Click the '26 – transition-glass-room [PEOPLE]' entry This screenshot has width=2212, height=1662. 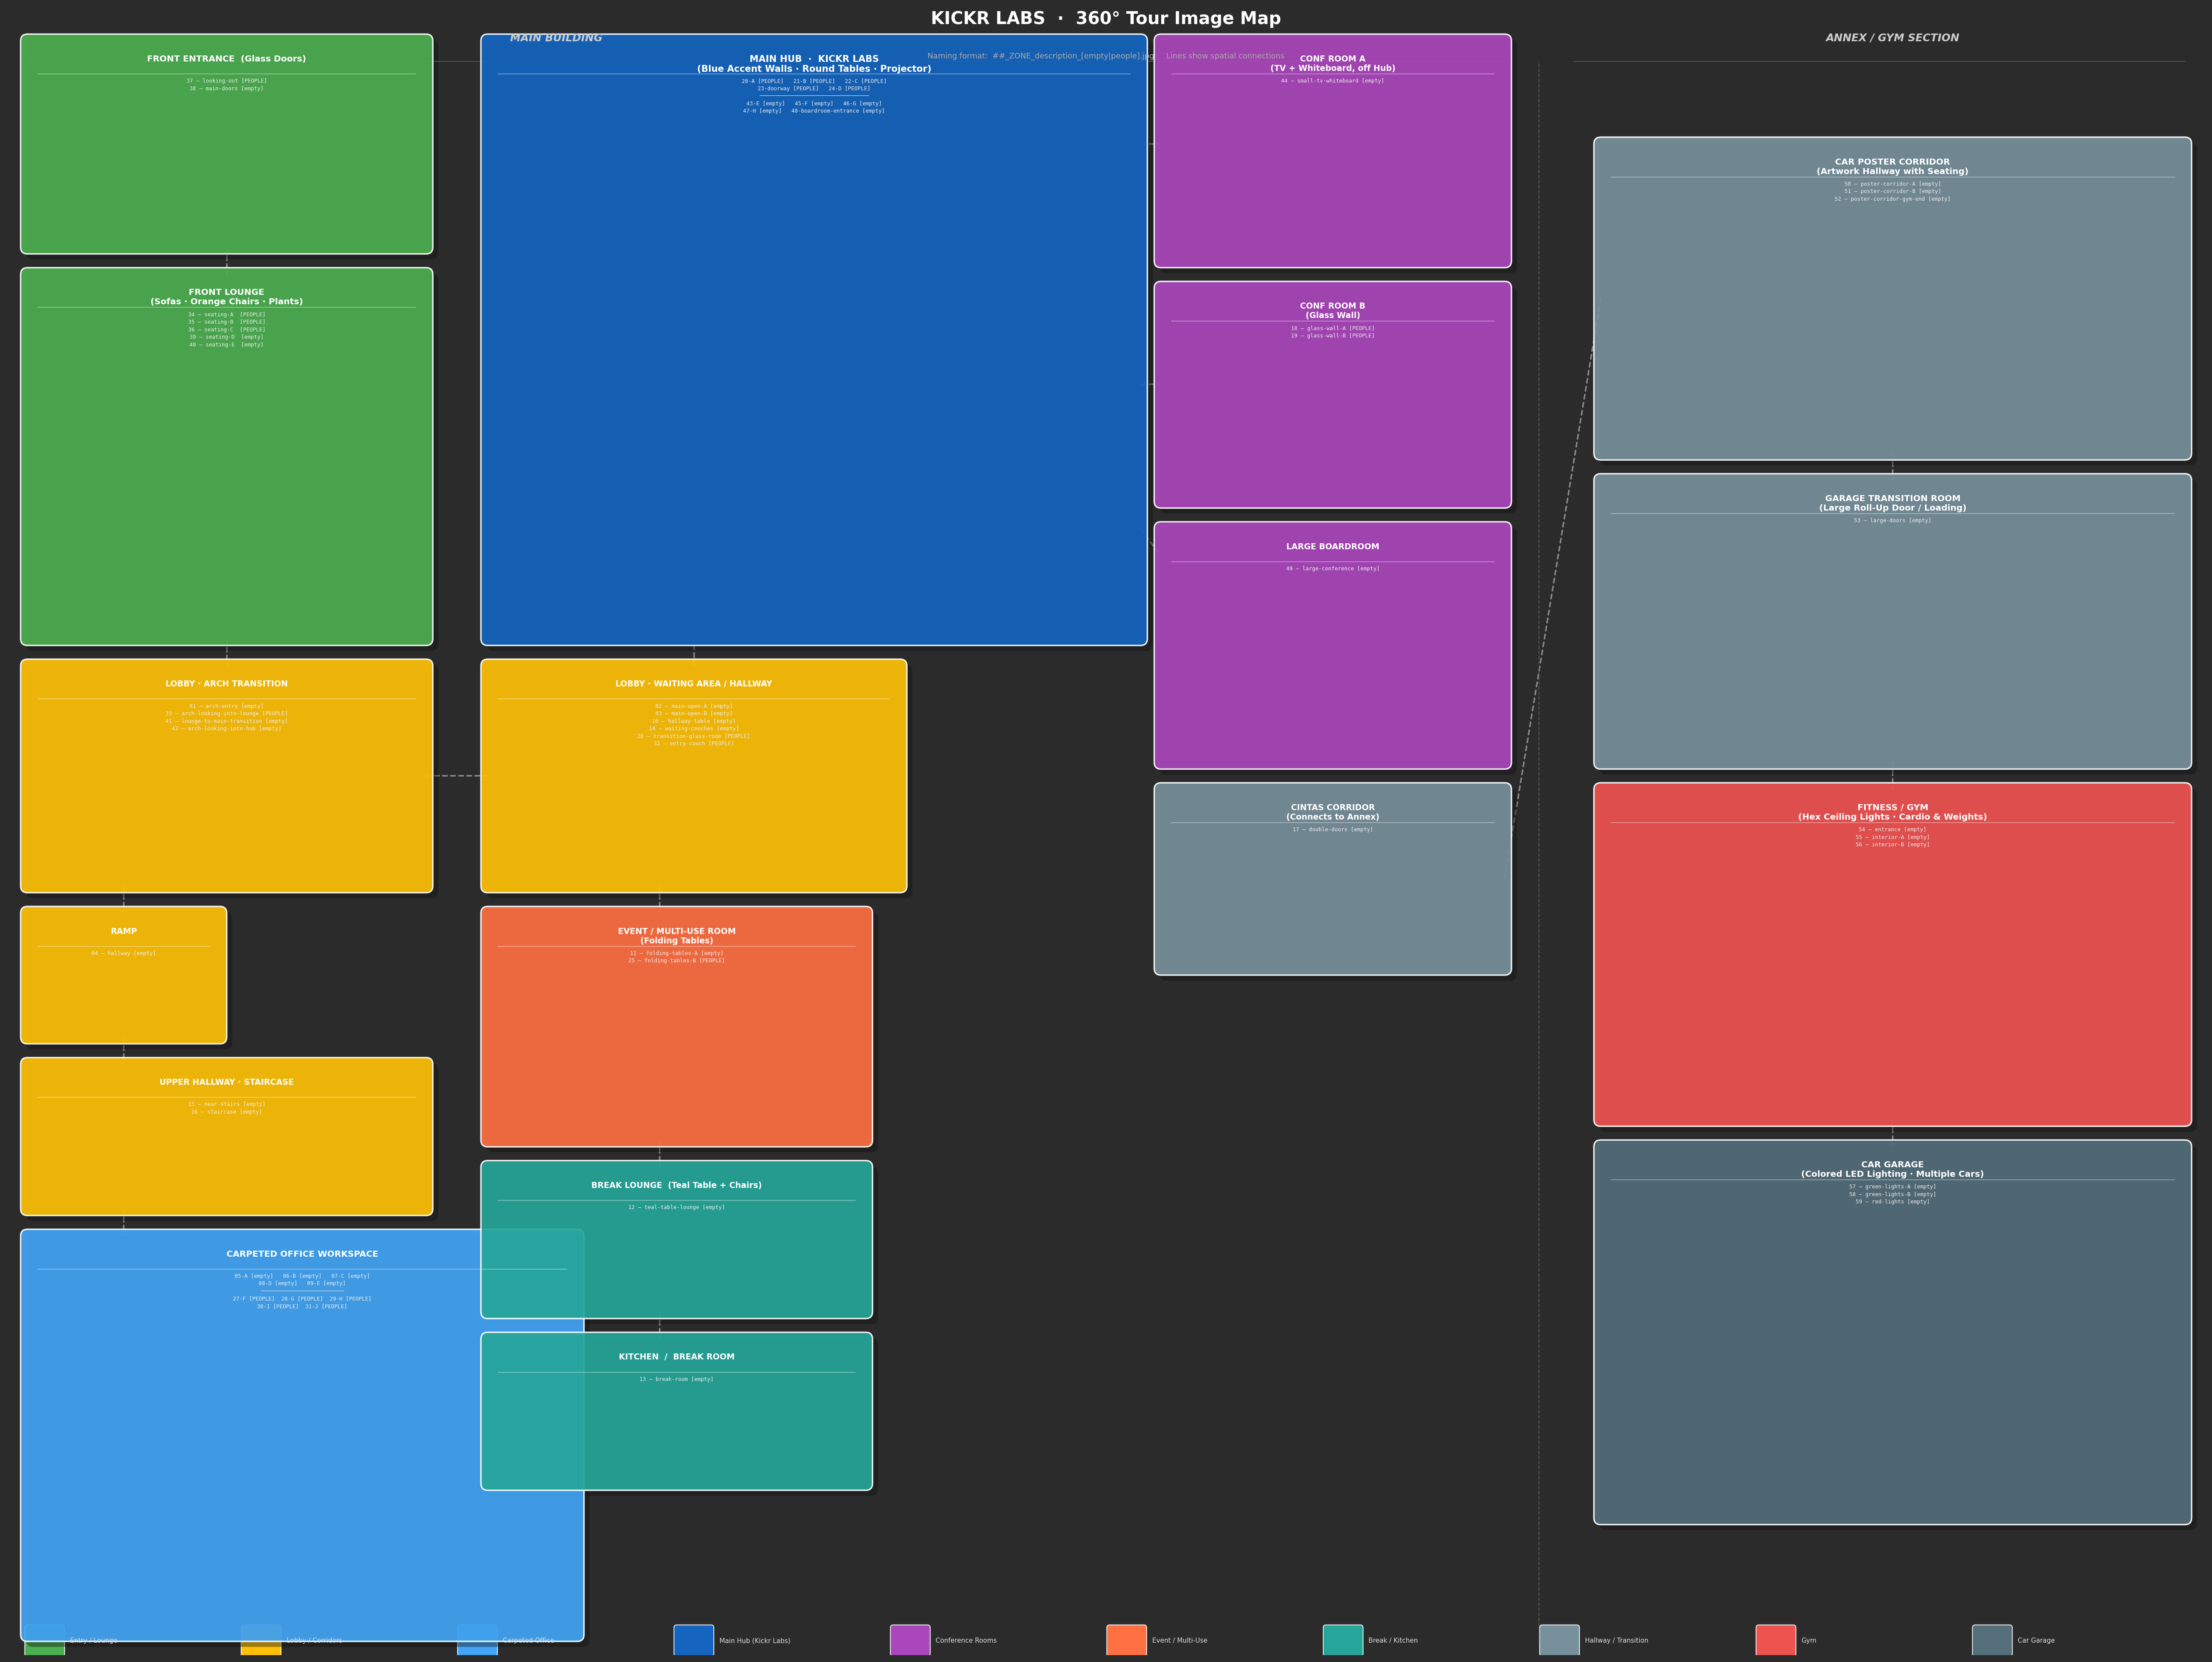pyautogui.click(x=694, y=736)
